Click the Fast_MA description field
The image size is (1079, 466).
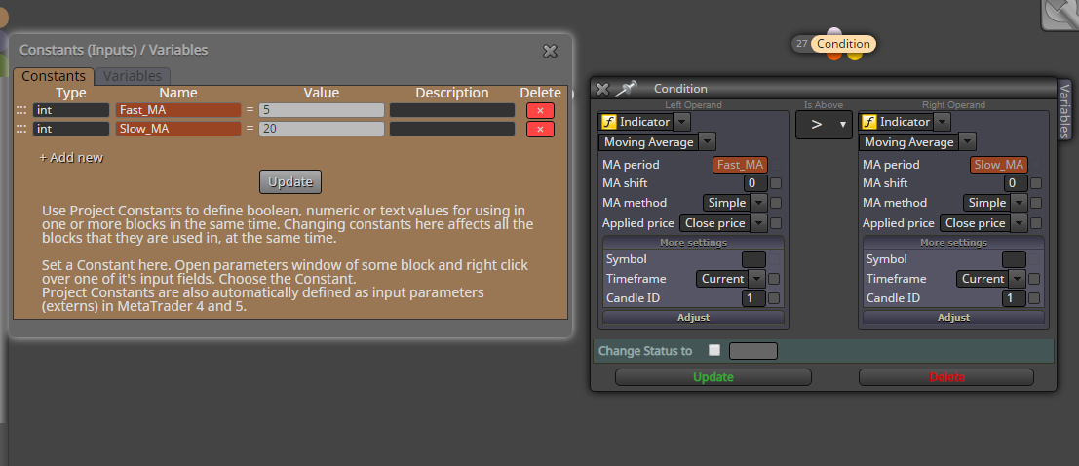(452, 110)
